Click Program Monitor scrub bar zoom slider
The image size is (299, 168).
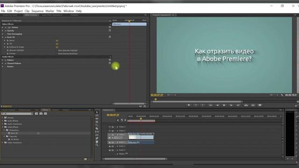pyautogui.click(x=197, y=102)
